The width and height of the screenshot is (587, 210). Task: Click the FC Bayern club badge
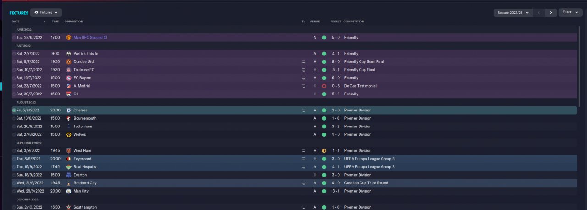[68, 78]
